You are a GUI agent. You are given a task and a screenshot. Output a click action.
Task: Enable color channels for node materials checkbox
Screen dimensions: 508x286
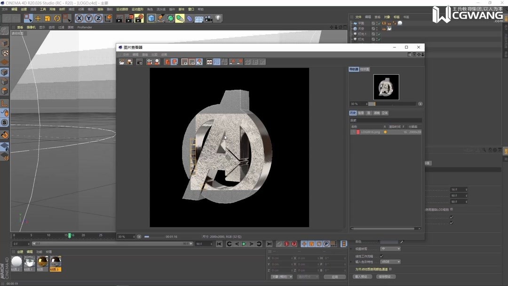pos(391,269)
